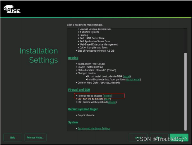Image resolution: width=192 pixels, height=145 pixels.
Task: Open System and Hardware Settings link
Action: 94,129
